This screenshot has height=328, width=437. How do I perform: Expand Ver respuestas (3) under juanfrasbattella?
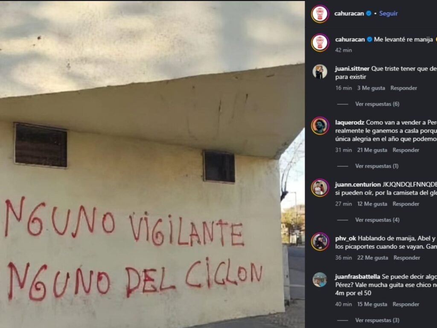coord(377,320)
